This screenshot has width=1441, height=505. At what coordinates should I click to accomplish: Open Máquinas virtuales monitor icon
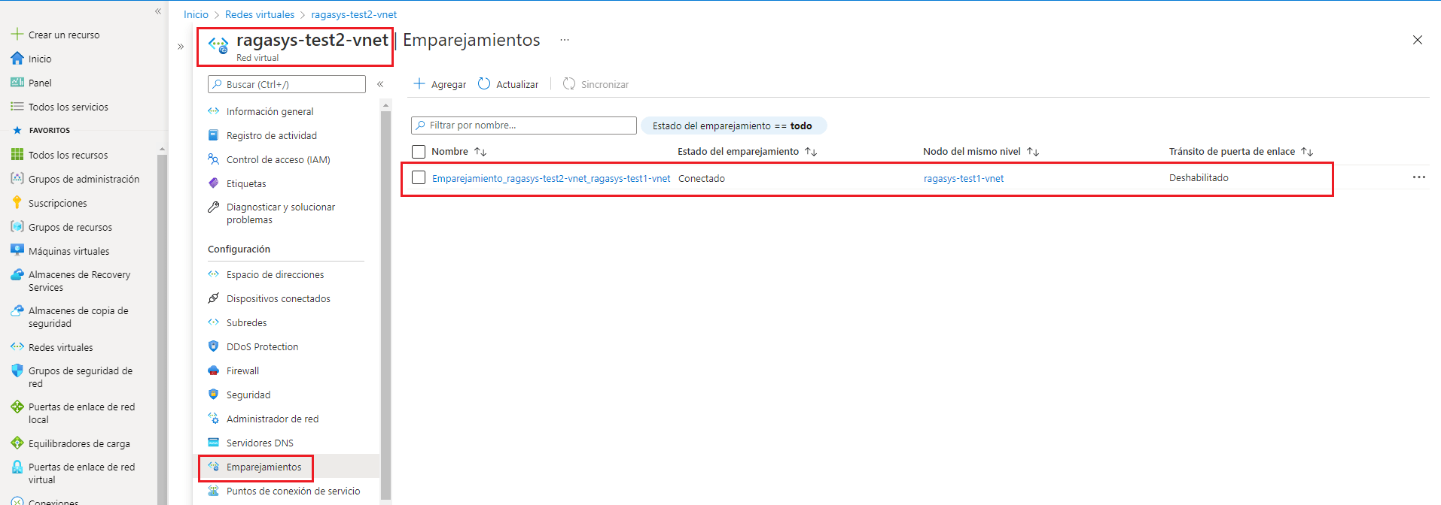(x=17, y=251)
